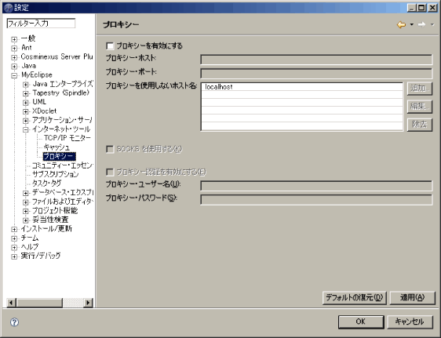Click the 編集 button
The height and width of the screenshot is (338, 441).
(420, 107)
